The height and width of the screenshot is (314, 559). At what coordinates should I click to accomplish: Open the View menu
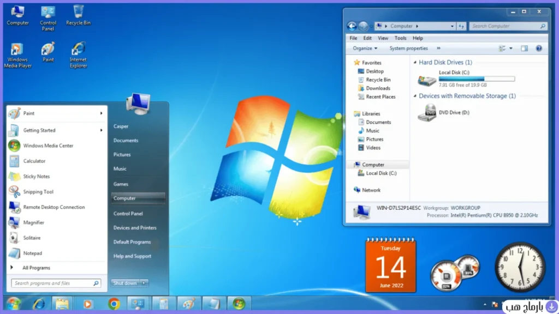click(x=383, y=38)
